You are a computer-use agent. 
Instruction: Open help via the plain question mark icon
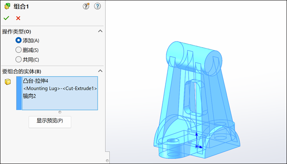(x=97, y=6)
